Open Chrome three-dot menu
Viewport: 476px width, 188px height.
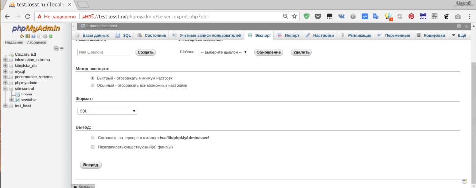point(470,17)
